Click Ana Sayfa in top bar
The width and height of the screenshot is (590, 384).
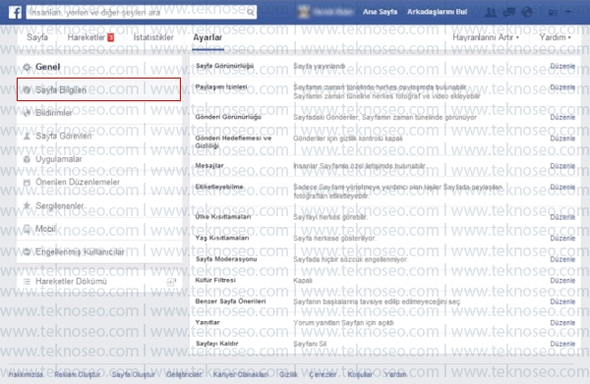click(380, 12)
